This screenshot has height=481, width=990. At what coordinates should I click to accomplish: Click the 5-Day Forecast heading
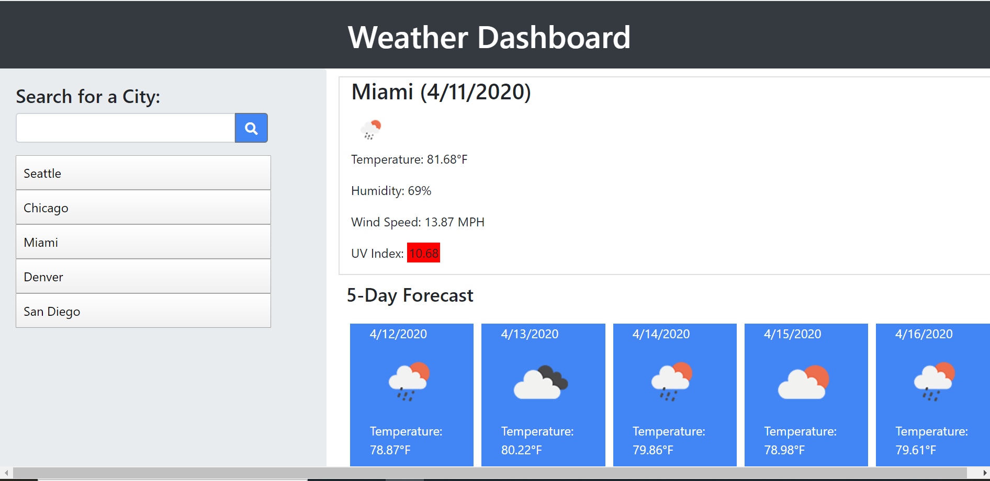(410, 295)
